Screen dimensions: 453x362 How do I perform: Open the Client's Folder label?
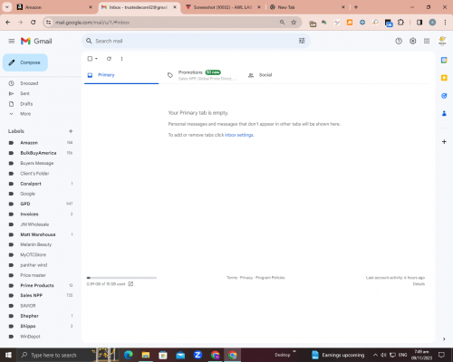click(34, 174)
